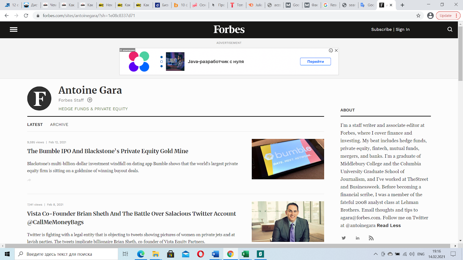Open the Vista Co-Founder Brian Sheth headline
Viewport: 463px width, 260px height.
point(132,218)
